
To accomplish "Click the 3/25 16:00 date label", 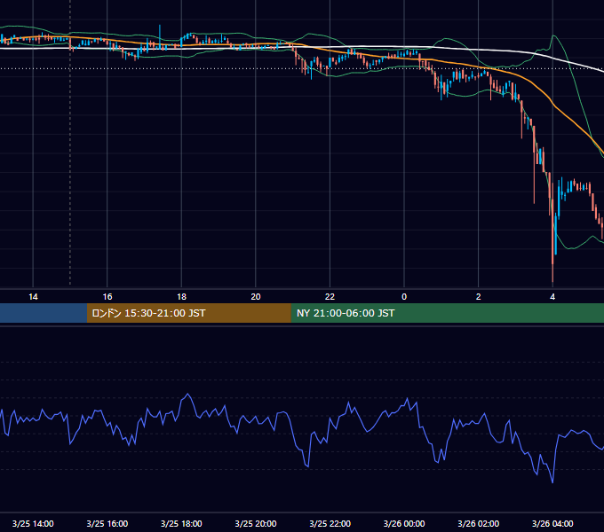I will [107, 523].
